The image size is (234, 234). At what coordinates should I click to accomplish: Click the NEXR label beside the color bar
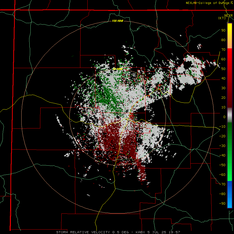(x=229, y=16)
